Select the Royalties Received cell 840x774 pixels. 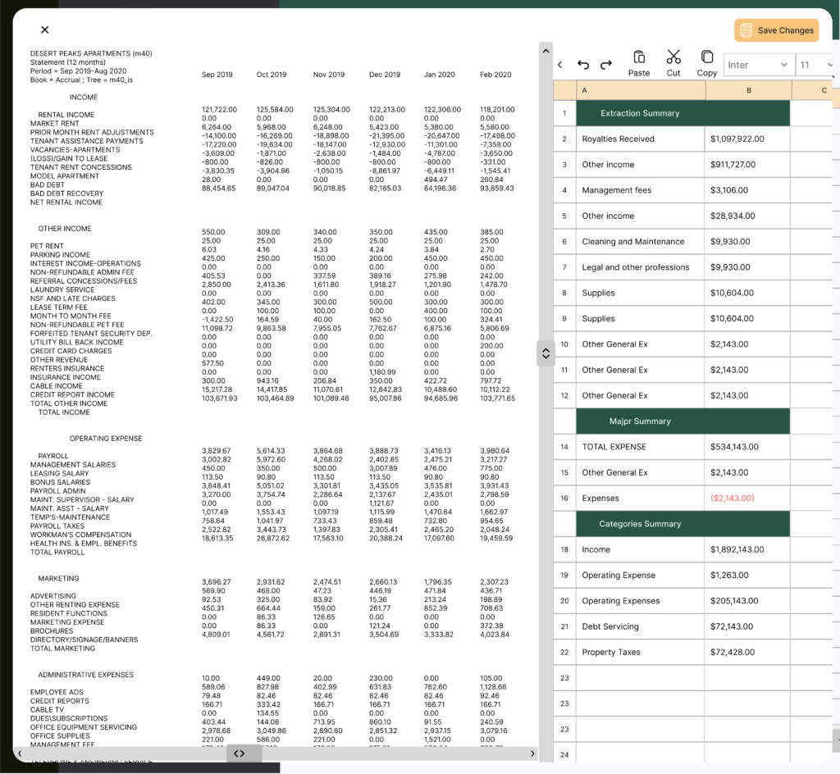click(640, 139)
